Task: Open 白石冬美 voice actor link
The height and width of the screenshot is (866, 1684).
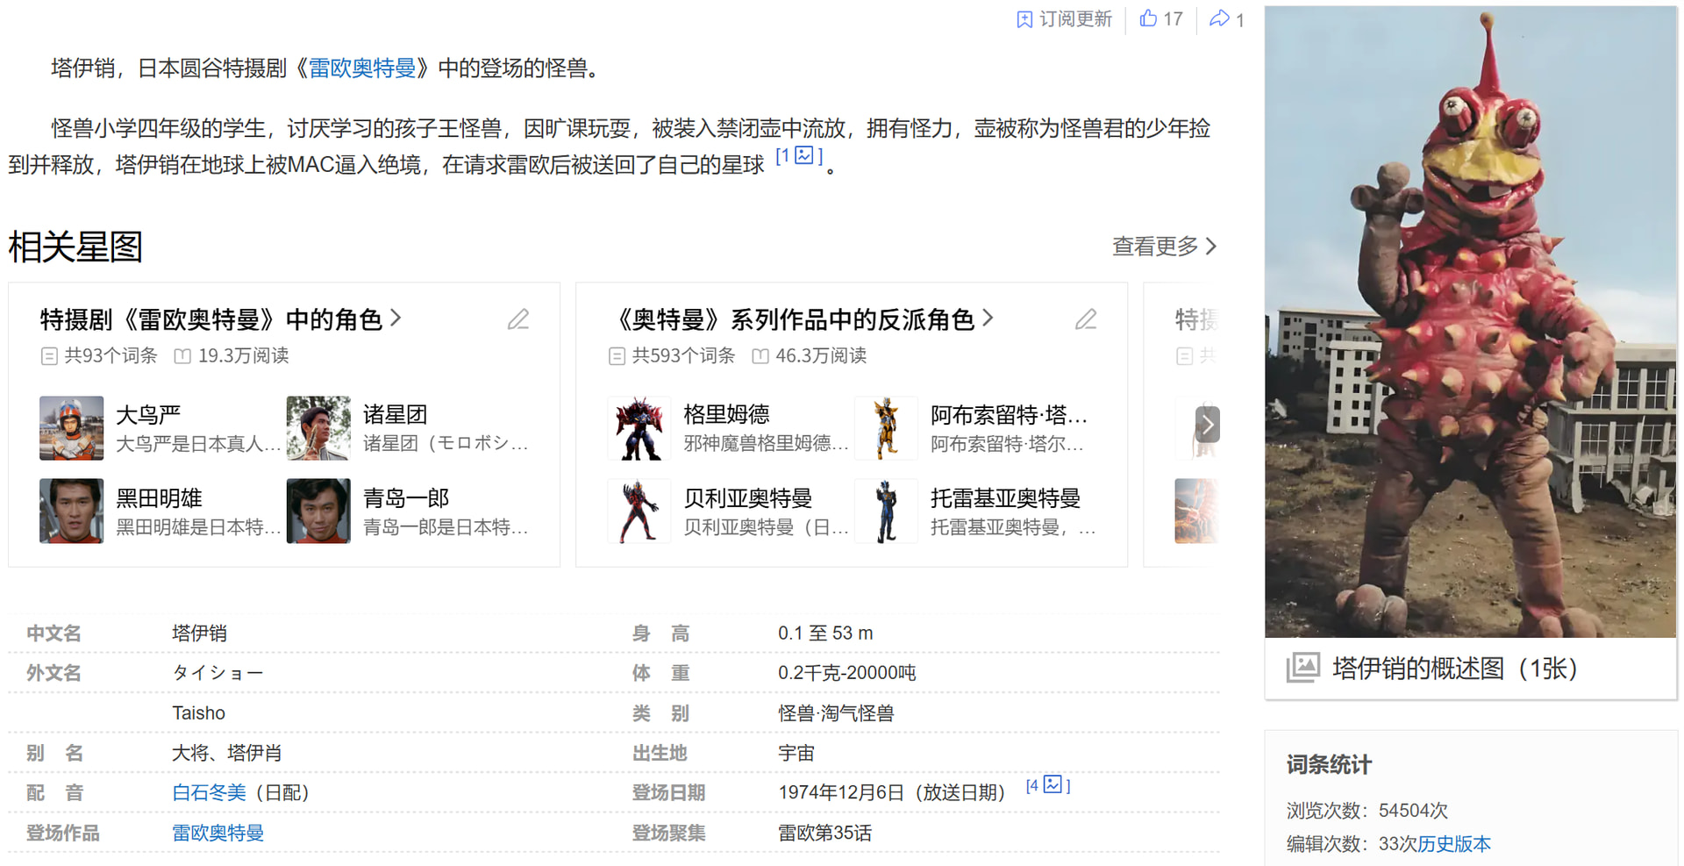Action: [x=209, y=793]
